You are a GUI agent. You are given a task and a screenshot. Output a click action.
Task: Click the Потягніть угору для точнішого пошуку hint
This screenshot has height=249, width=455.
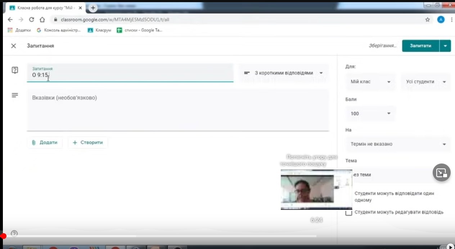pyautogui.click(x=310, y=161)
